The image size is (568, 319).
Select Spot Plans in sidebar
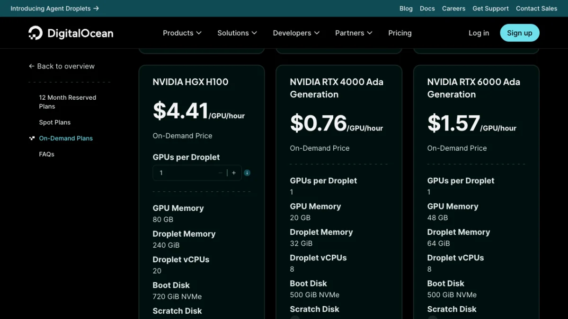click(x=55, y=122)
